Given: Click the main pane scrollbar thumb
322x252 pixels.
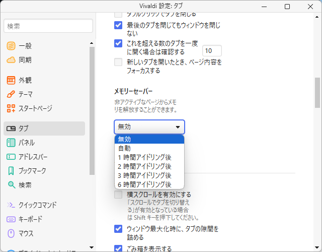Looking at the screenshot, I should point(317,93).
